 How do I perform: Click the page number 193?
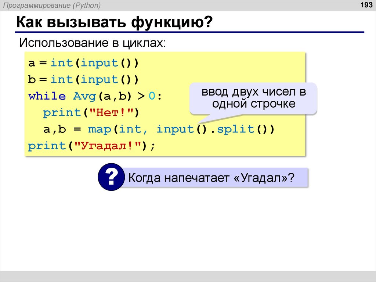[x=366, y=5]
